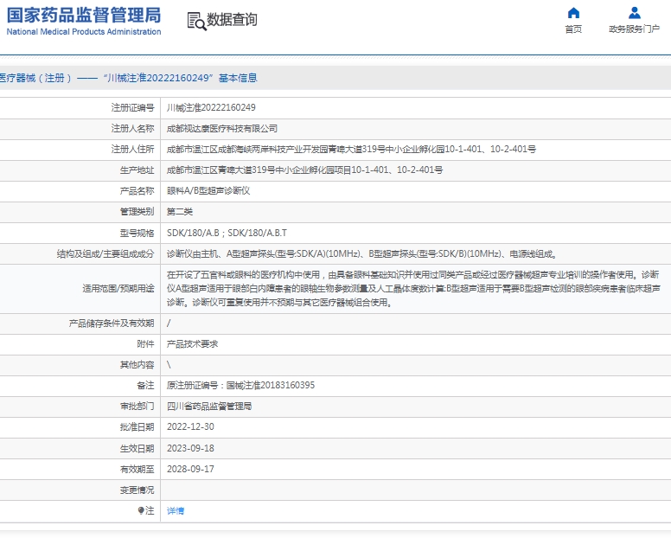Select model spec SDK/180/A.B value
This screenshot has width=671, height=538.
227,233
